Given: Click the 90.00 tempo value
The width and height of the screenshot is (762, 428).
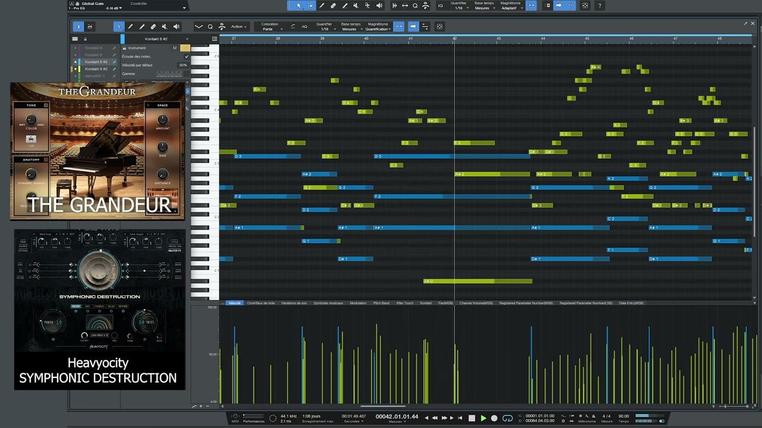Looking at the screenshot, I should (623, 416).
